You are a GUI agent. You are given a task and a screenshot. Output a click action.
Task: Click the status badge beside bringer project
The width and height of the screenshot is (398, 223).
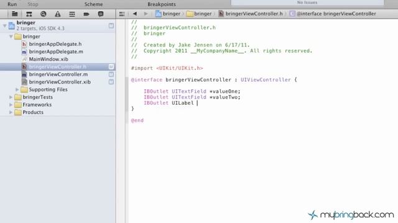pyautogui.click(x=111, y=25)
